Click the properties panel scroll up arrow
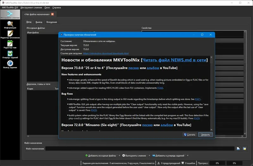 pyautogui.click(x=245, y=32)
